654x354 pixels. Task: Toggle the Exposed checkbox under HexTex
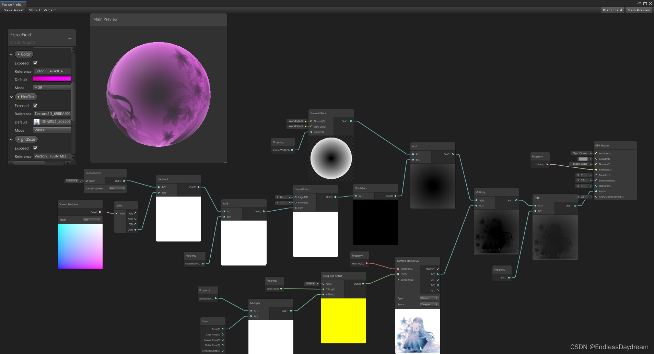tap(35, 105)
